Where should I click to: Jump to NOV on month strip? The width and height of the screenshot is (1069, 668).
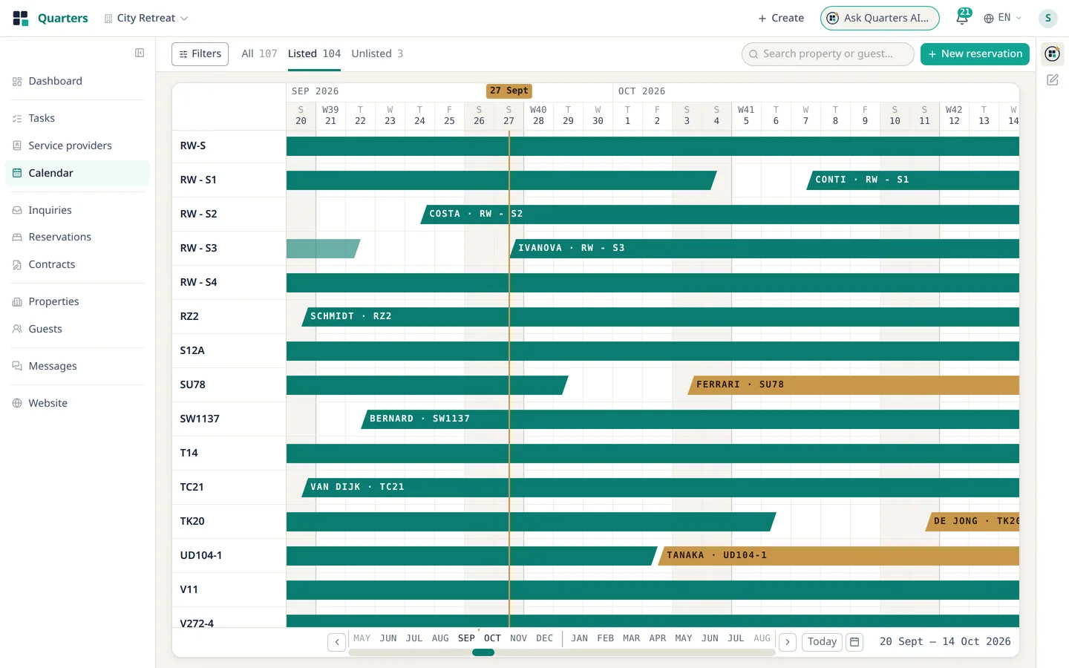click(518, 638)
